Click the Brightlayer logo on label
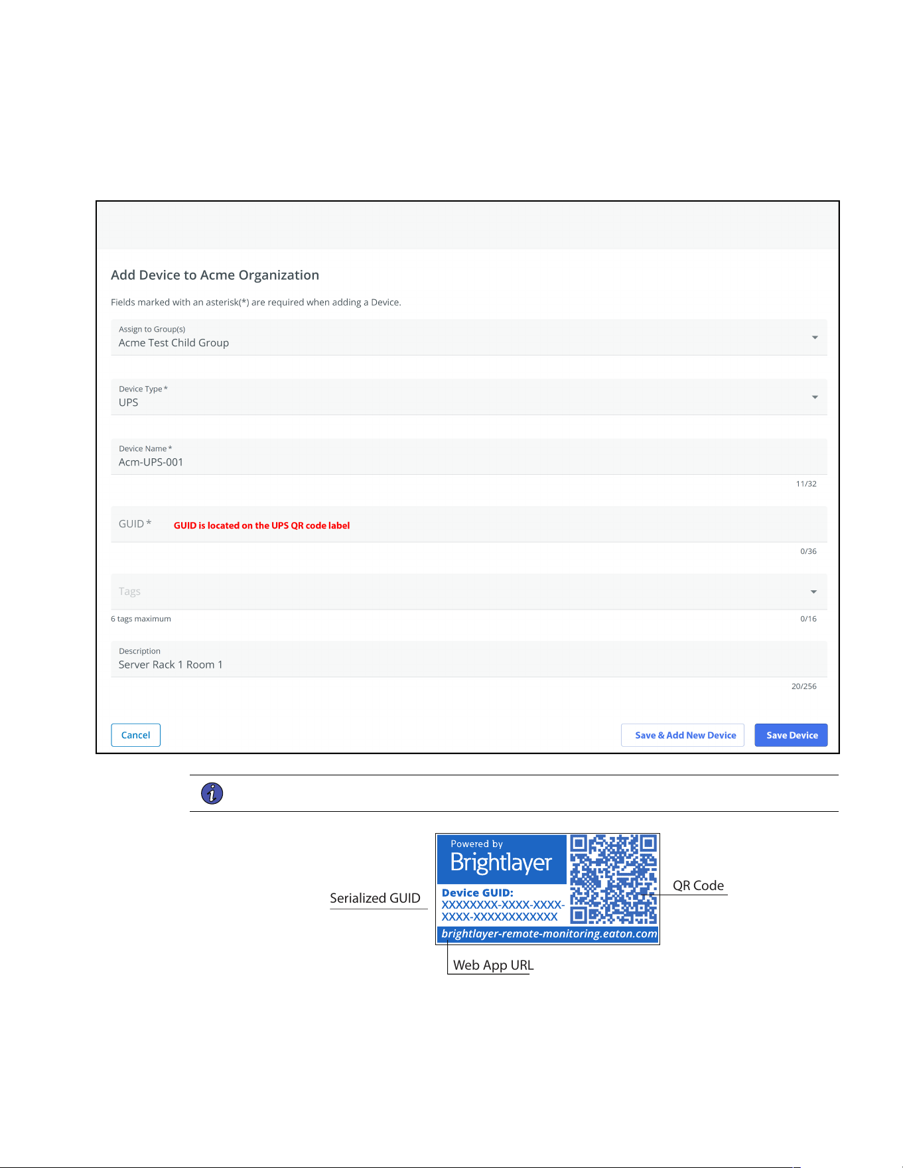This screenshot has height=1168, width=903. pyautogui.click(x=502, y=859)
